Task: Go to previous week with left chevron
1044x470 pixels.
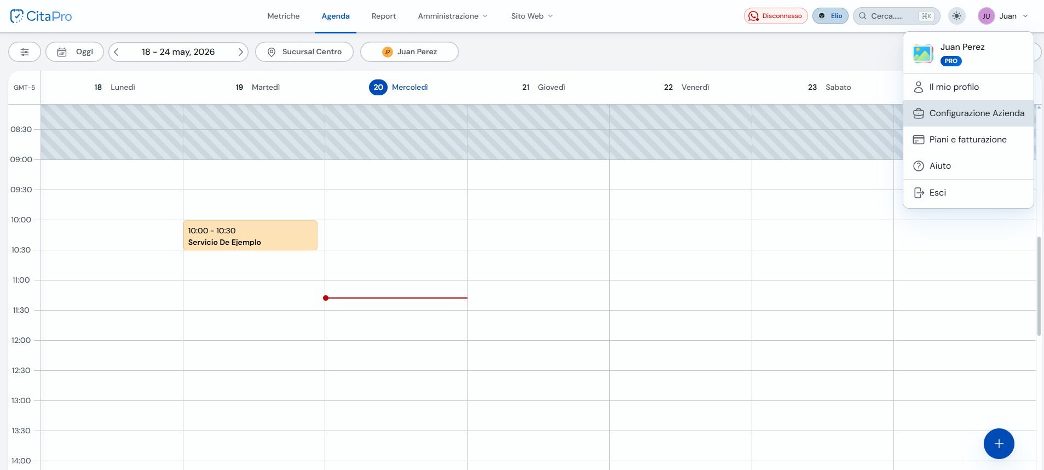Action: point(116,52)
